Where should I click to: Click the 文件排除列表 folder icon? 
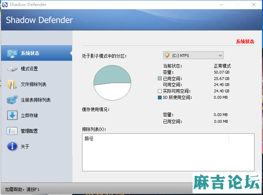[x=12, y=84]
